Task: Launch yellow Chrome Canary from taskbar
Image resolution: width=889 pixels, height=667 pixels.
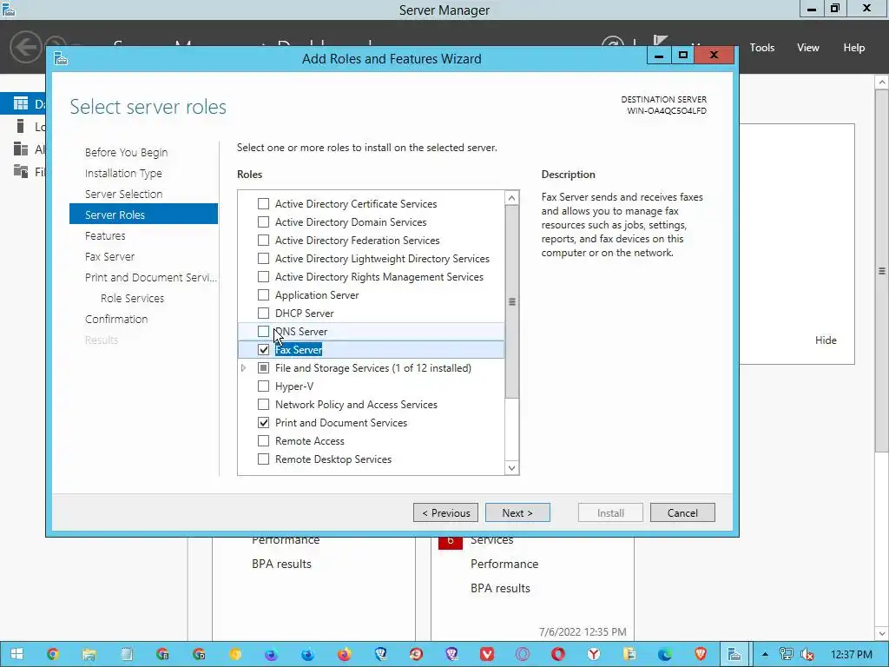Action: click(x=235, y=654)
